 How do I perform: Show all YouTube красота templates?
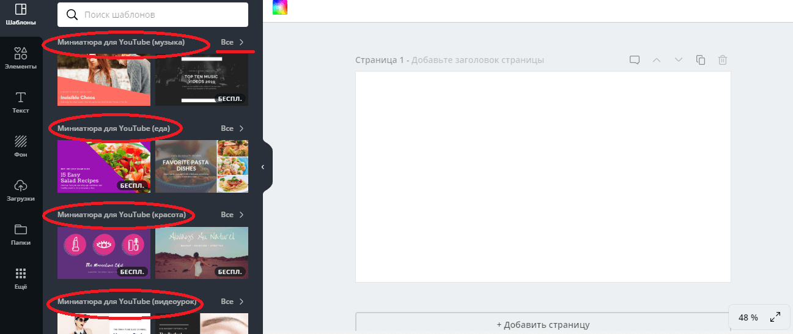tap(232, 215)
